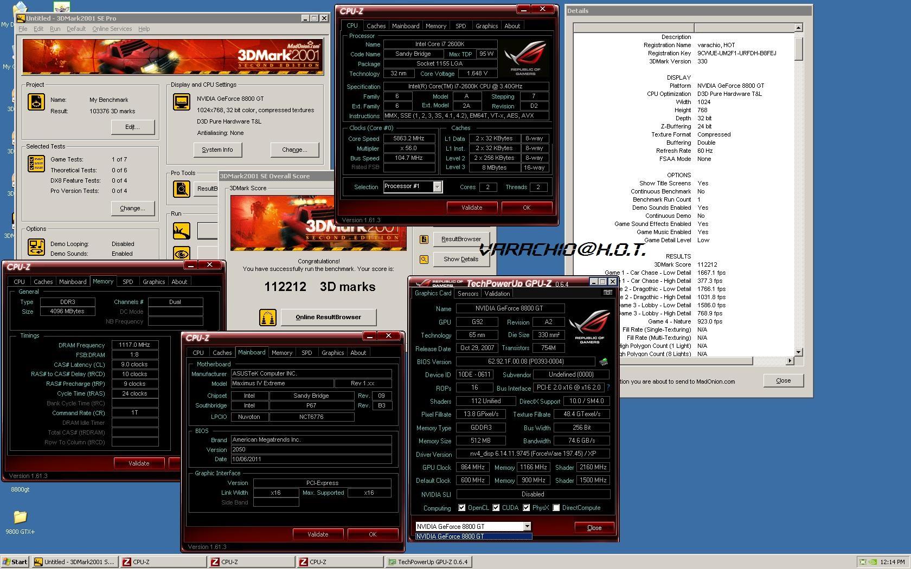Click the Run benchmark icon in 3DMark

(x=182, y=231)
